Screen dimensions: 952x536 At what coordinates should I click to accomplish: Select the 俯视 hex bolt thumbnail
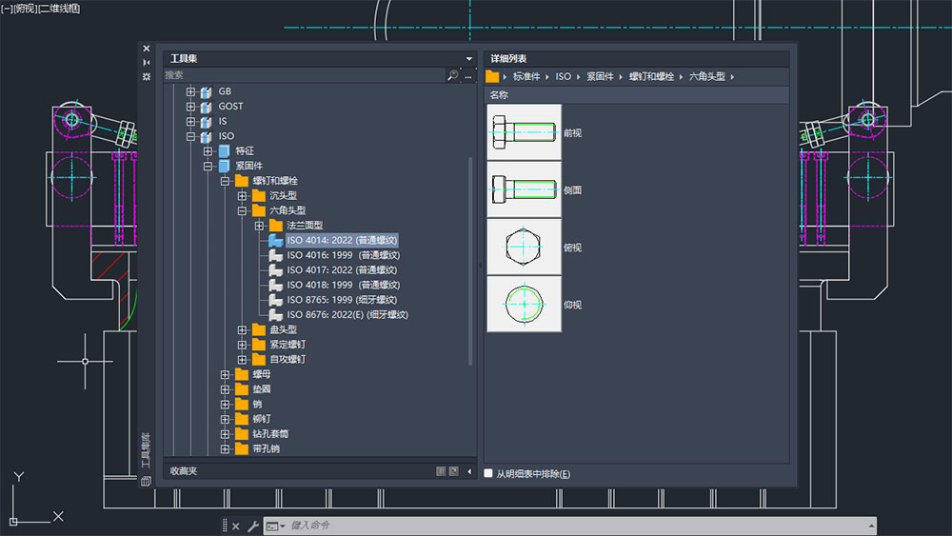(x=525, y=247)
